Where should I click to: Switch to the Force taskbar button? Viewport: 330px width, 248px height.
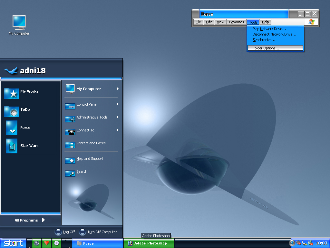click(97, 243)
